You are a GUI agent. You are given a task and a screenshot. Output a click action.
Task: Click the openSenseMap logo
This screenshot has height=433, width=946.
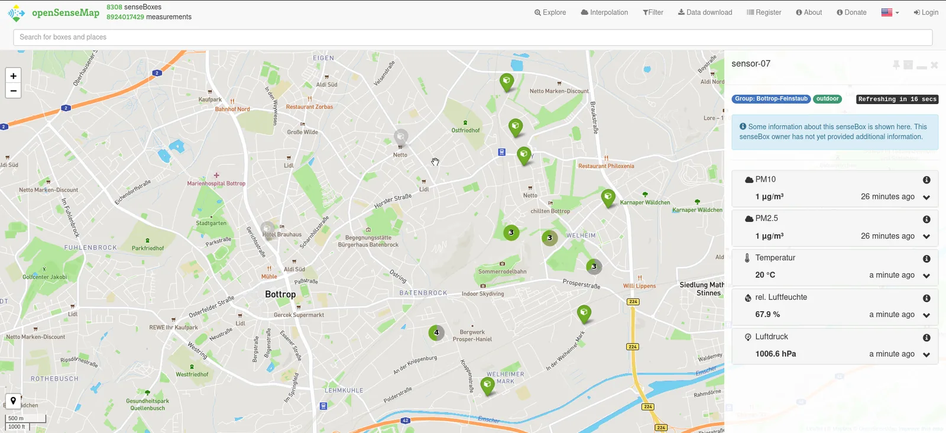click(54, 12)
